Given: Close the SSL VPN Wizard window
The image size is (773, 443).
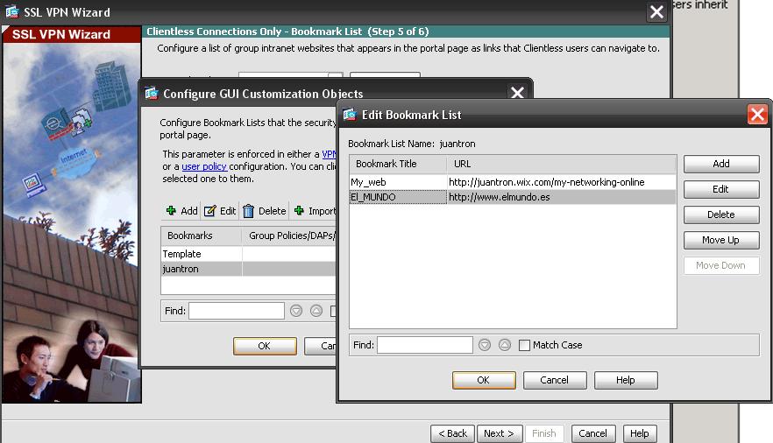Looking at the screenshot, I should pyautogui.click(x=656, y=11).
